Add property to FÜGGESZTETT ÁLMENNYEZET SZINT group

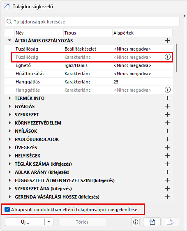(167, 180)
